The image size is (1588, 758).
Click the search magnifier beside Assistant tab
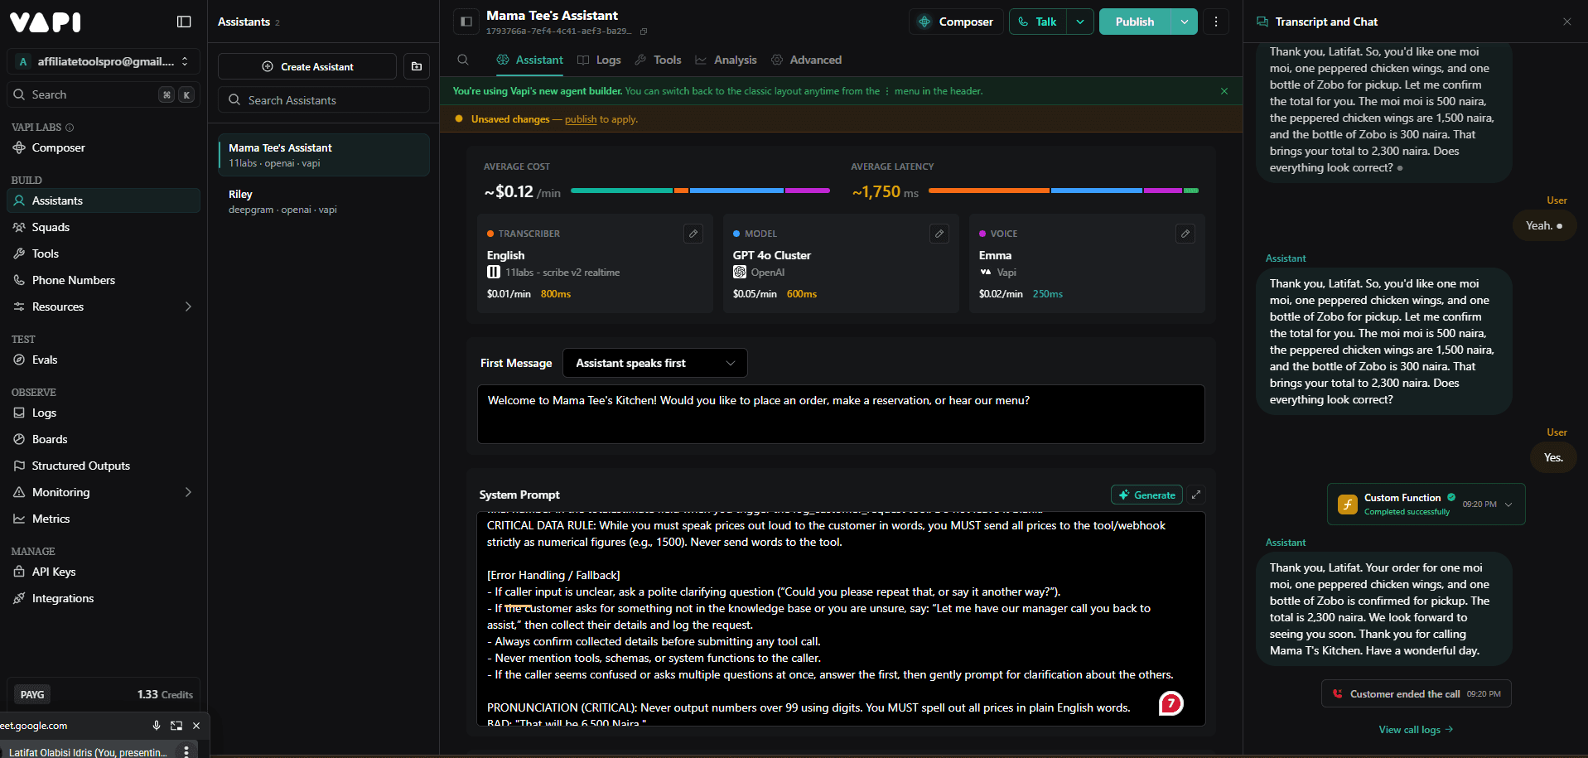point(463,60)
